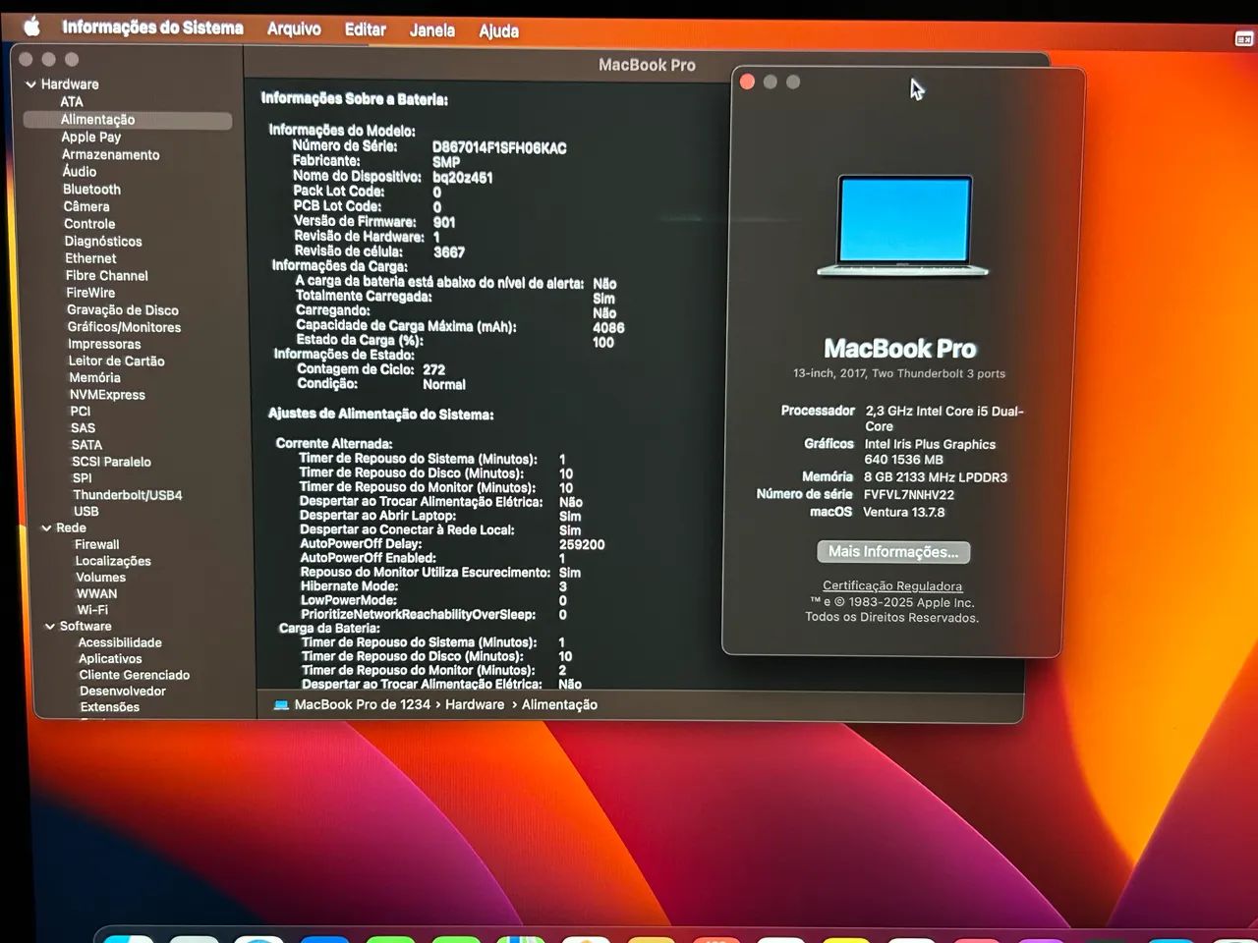Screen dimensions: 1258x943
Task: Select Fibre Channel in the sidebar
Action: tap(107, 276)
